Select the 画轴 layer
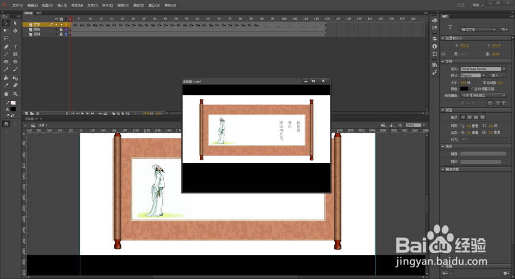Screen dimensions: 515x279 click(37, 29)
